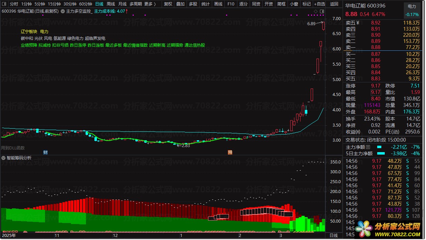The width and height of the screenshot is (426, 240).
Task: Click the yellow 电力 sector label on chart
Action: click(x=44, y=31)
